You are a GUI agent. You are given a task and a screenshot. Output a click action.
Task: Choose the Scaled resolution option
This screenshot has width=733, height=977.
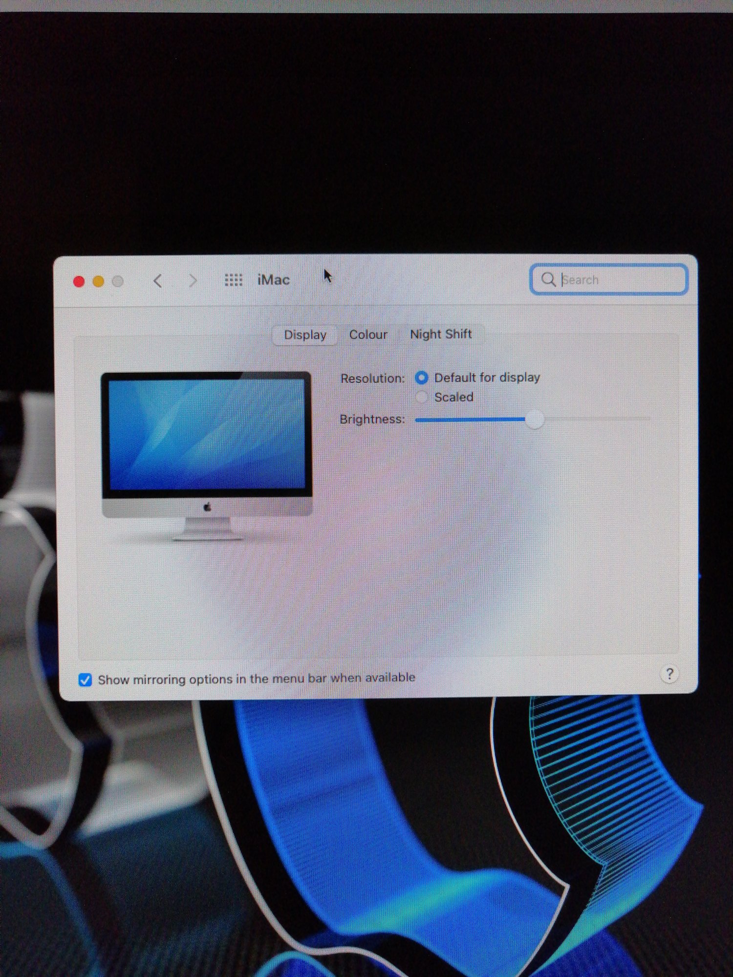[421, 397]
